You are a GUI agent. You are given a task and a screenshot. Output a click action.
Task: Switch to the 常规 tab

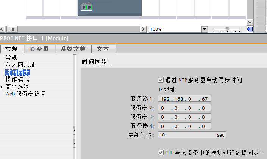(x=12, y=49)
